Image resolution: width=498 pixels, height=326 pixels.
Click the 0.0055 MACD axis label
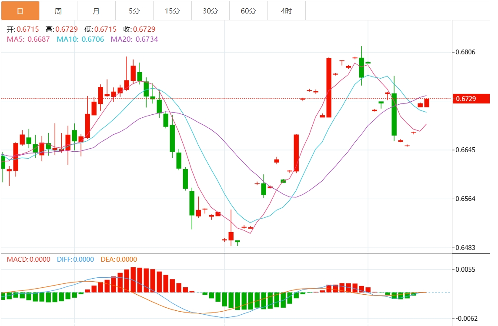tap(465, 269)
